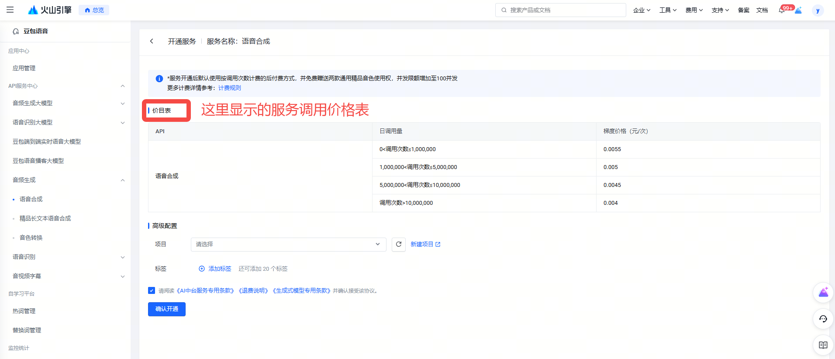
Task: Click 添加标签 to add a tag
Action: [215, 269]
